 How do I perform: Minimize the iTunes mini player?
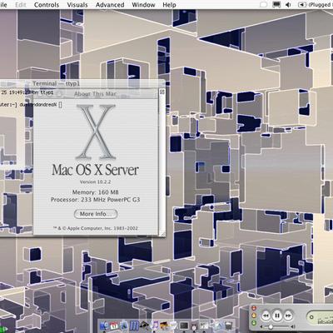254,316
